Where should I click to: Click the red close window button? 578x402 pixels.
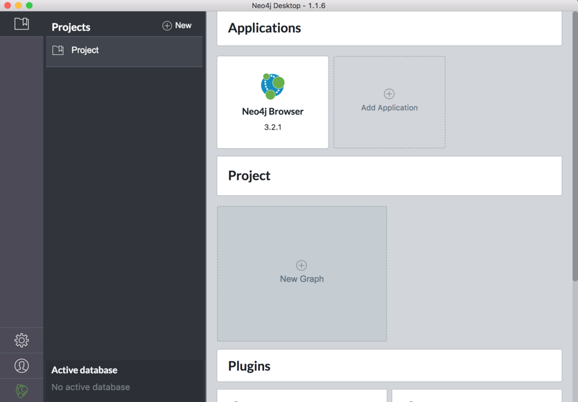tap(7, 6)
